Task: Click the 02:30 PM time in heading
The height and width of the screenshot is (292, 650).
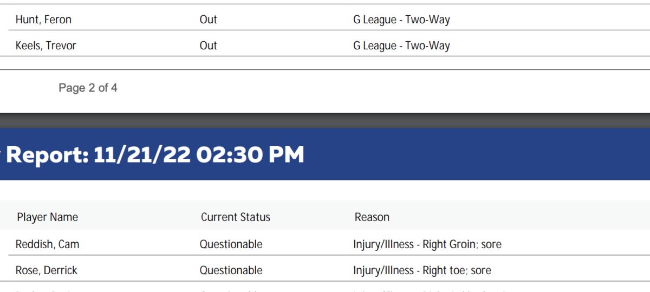Action: [250, 155]
